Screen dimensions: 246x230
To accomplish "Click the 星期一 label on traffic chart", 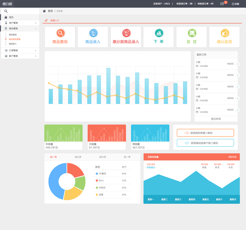I will (151, 199).
